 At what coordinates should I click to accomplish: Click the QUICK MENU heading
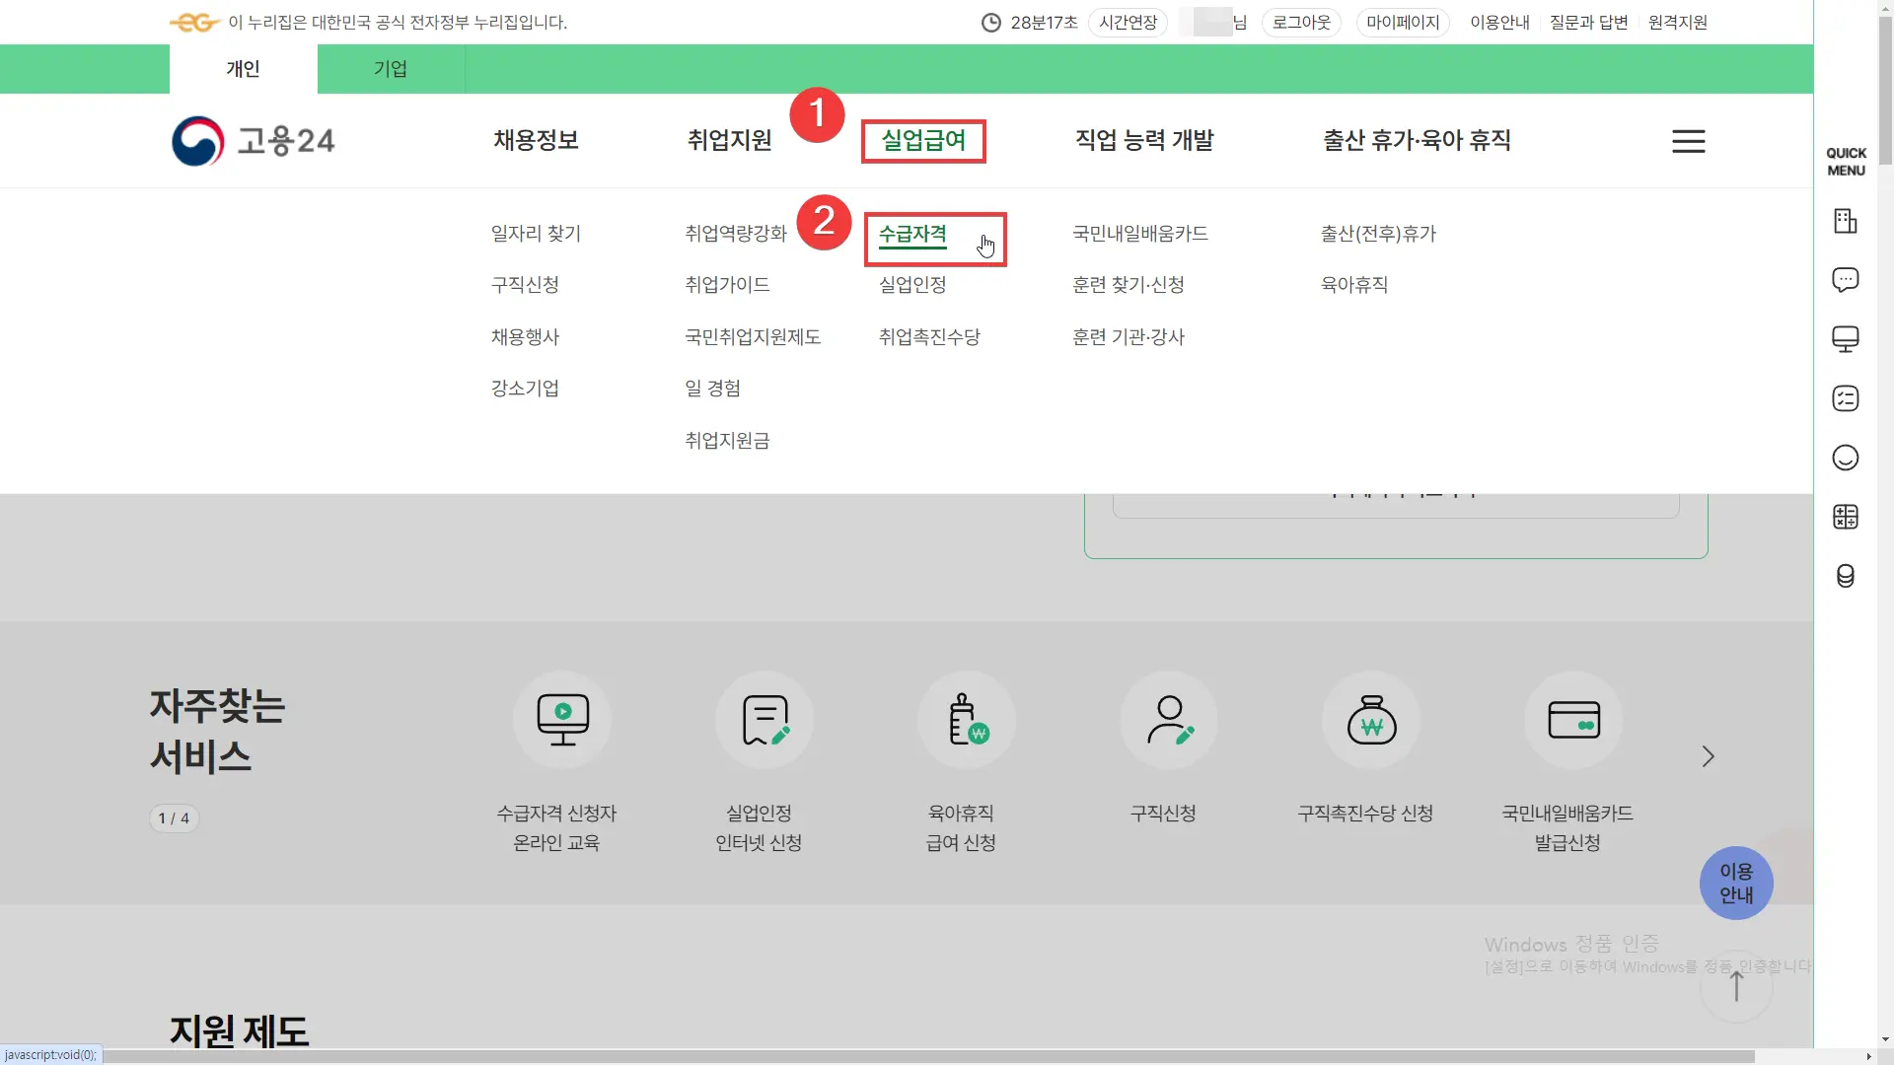click(1846, 162)
